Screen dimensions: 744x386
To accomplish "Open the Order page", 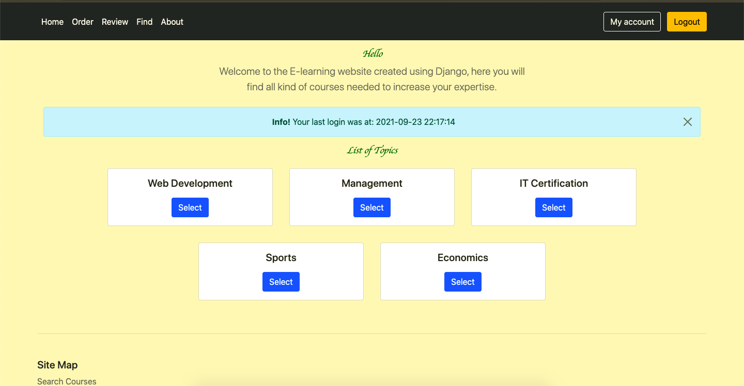I will tap(83, 22).
